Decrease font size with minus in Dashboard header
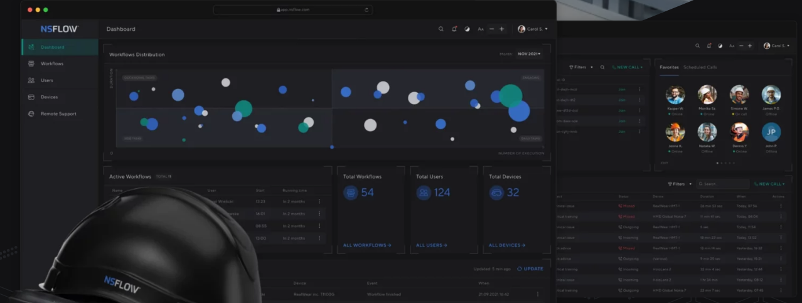 point(491,29)
